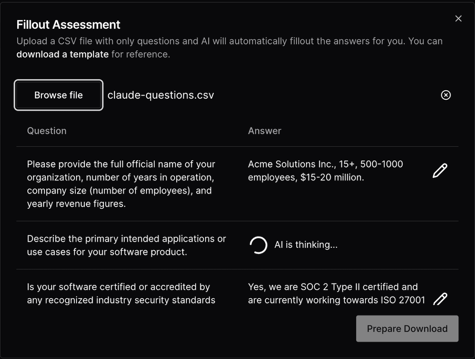Select the organization name question text
This screenshot has height=359, width=475.
click(x=121, y=184)
